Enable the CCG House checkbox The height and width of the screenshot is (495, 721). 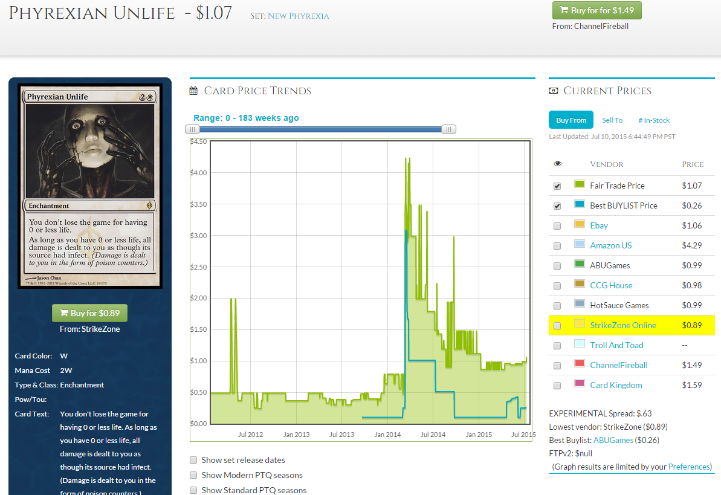pos(557,286)
